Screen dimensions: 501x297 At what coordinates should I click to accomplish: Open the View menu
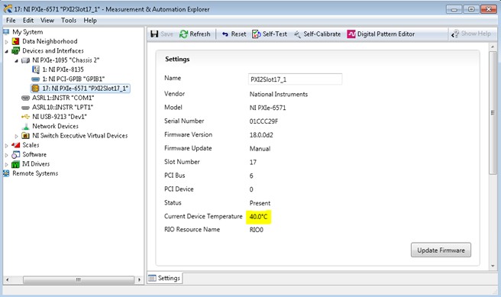pyautogui.click(x=47, y=21)
